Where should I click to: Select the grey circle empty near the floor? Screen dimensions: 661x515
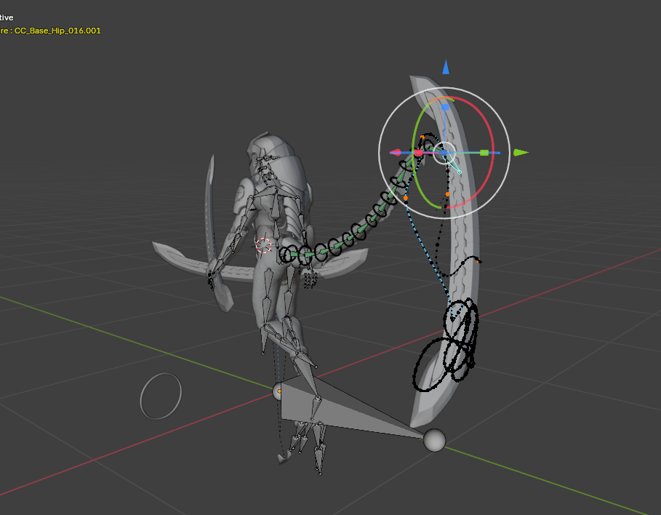161,396
